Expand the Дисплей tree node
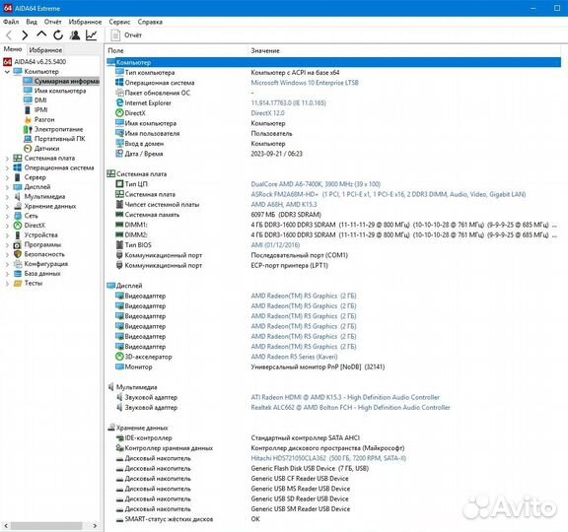Screen dimensions: 568x532 (x=7, y=187)
